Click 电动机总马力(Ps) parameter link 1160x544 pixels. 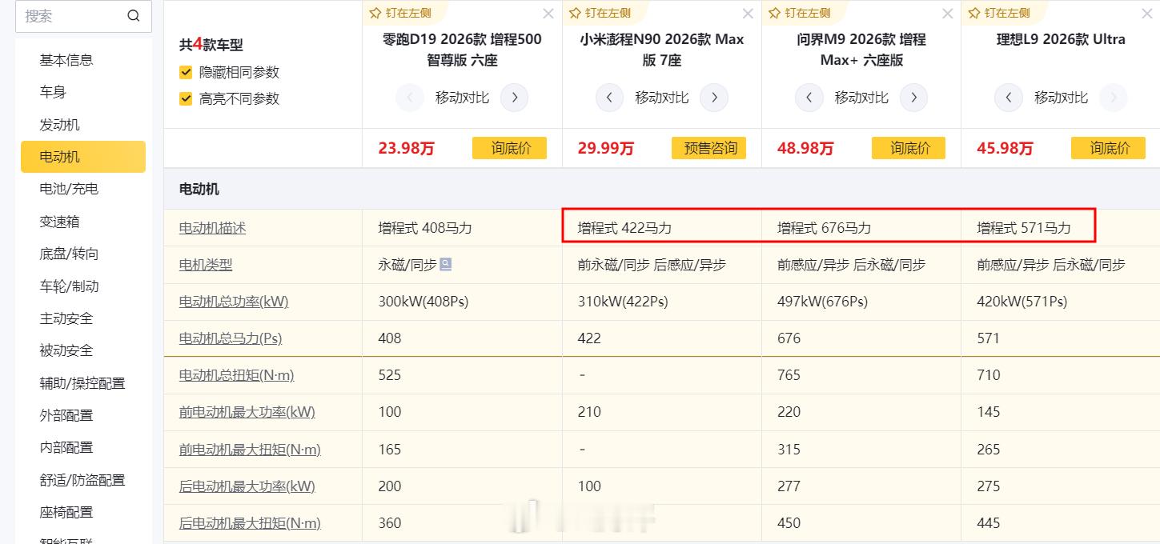(x=231, y=338)
